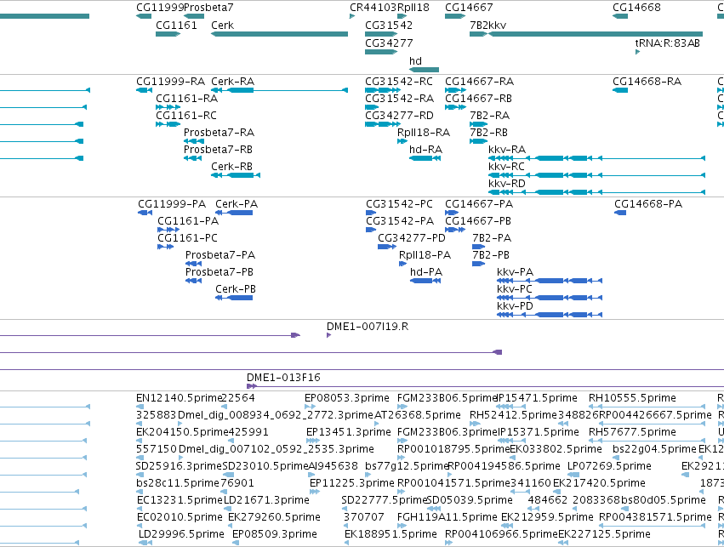Click the hd-RA transcript glyph
The width and height of the screenshot is (724, 547).
(425, 158)
